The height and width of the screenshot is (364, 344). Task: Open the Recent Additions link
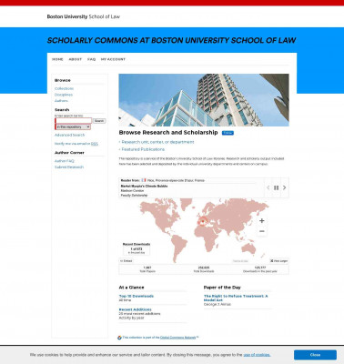coord(135,309)
